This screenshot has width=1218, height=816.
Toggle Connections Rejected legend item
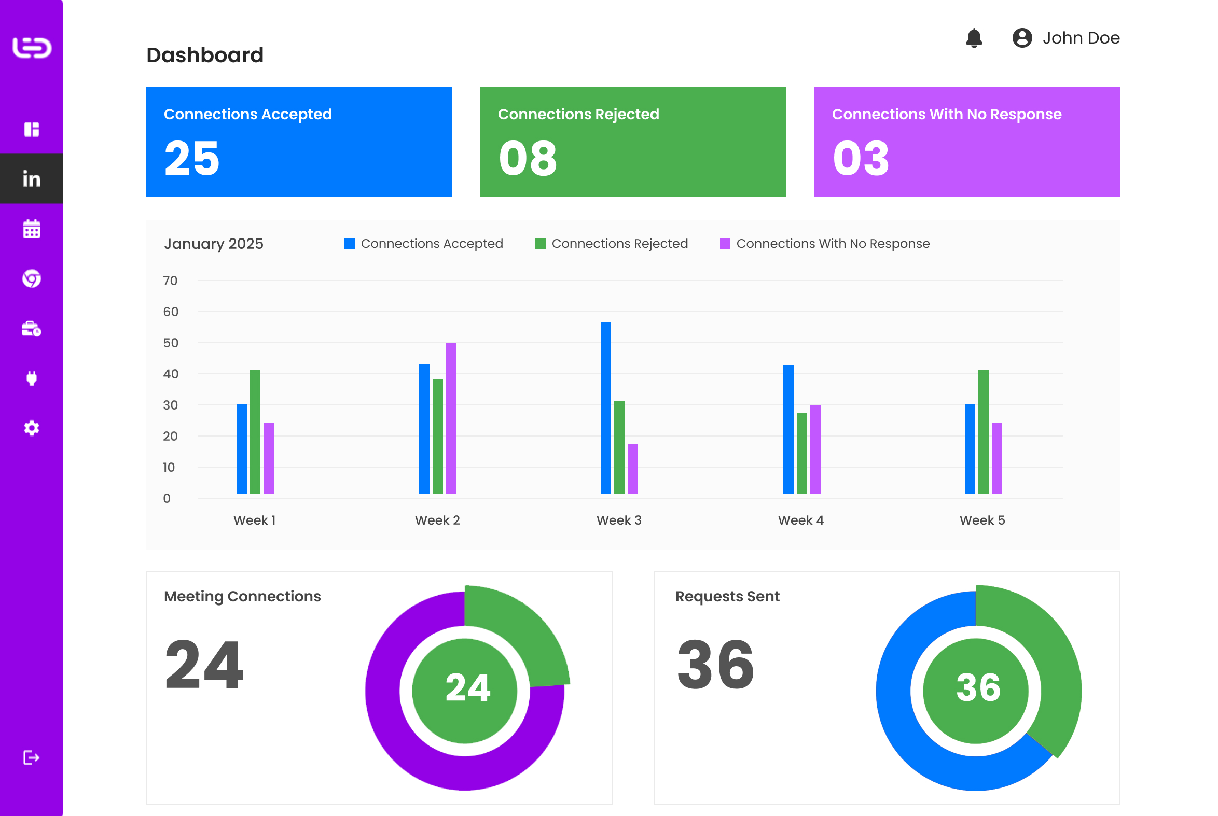click(612, 244)
